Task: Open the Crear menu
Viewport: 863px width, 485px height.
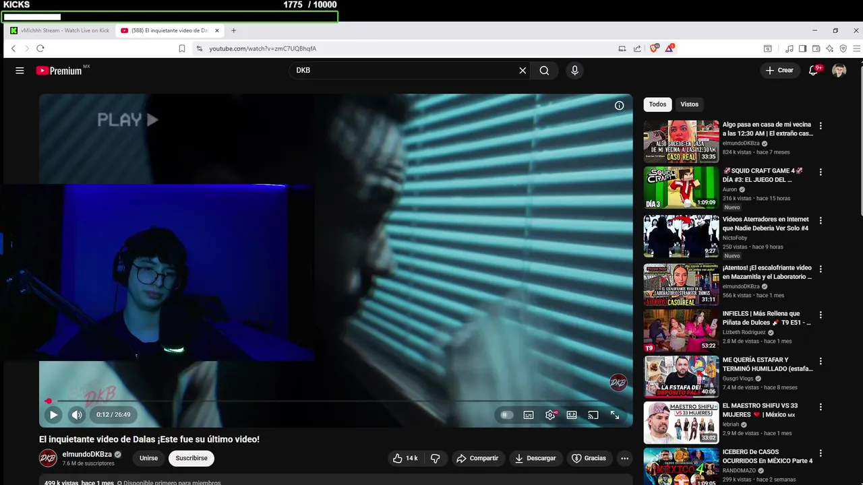Action: [780, 71]
